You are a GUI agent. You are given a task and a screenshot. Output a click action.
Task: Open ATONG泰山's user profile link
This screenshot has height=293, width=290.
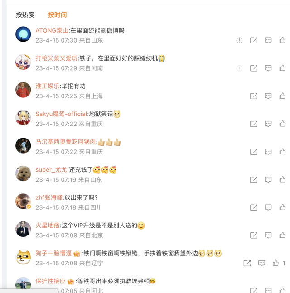coord(52,30)
